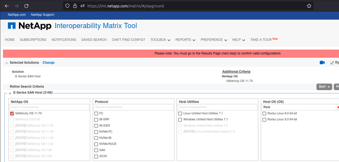The height and width of the screenshot is (162, 339).
Task: Go to SAVED SEARCH menu item
Action: coord(94,40)
